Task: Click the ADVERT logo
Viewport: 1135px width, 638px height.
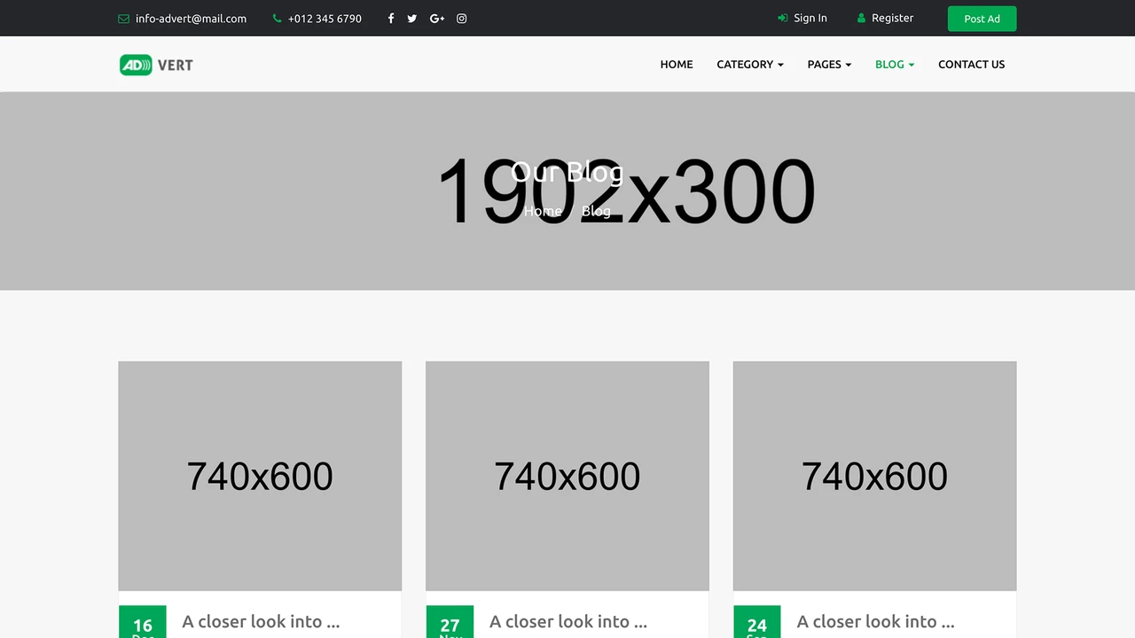Action: pos(156,65)
